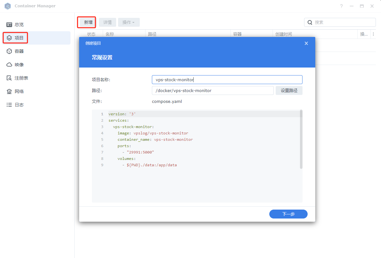Screen dimensions: 381x258
Task: Click the 设置路径 button
Action: tap(289, 90)
